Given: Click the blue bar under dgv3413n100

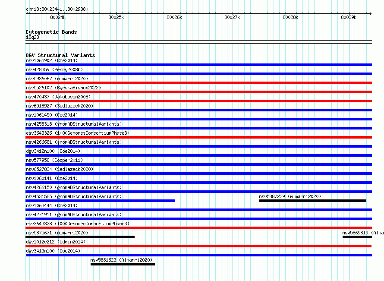Looking at the screenshot, I should tap(198, 255).
